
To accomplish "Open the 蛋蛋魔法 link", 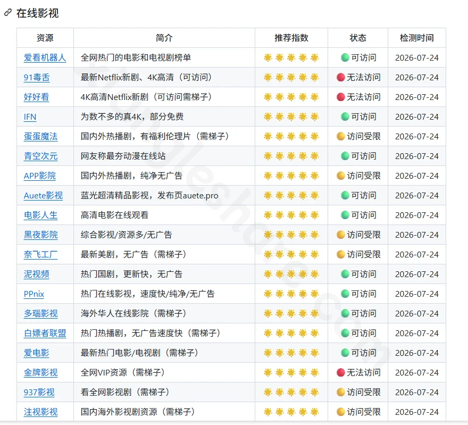I will 40,136.
